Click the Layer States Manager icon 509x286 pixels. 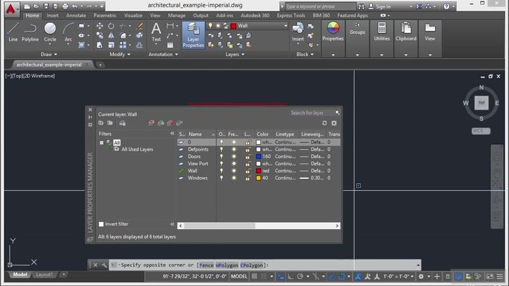coord(122,123)
